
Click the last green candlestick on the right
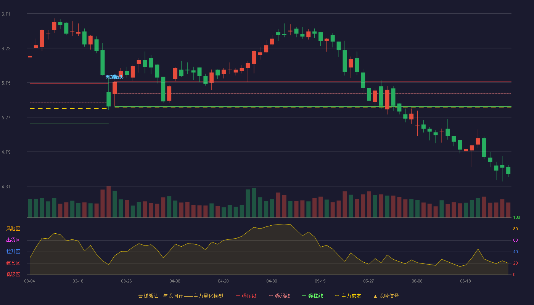(508, 170)
